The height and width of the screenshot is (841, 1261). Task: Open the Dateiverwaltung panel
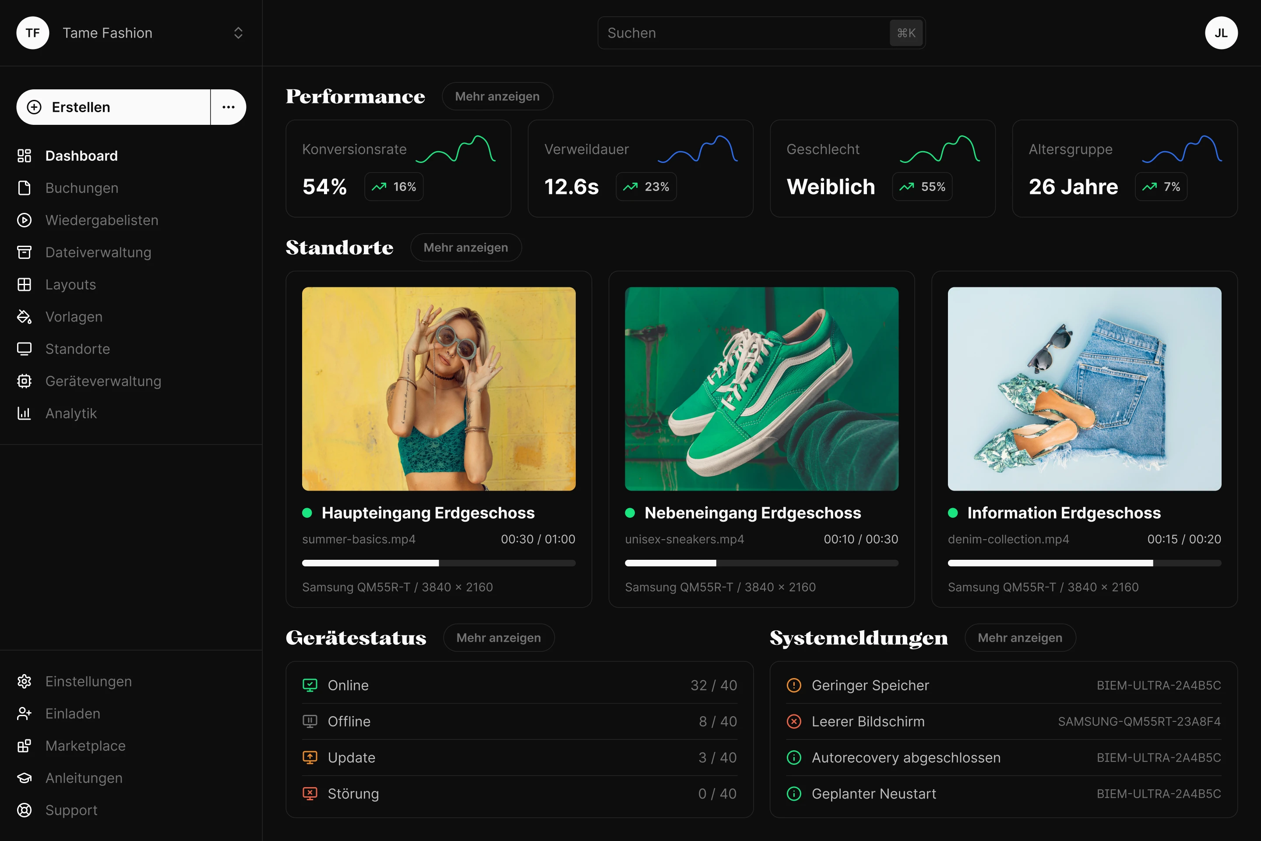98,252
